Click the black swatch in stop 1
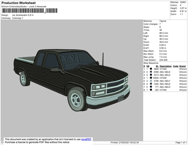 click(151, 69)
